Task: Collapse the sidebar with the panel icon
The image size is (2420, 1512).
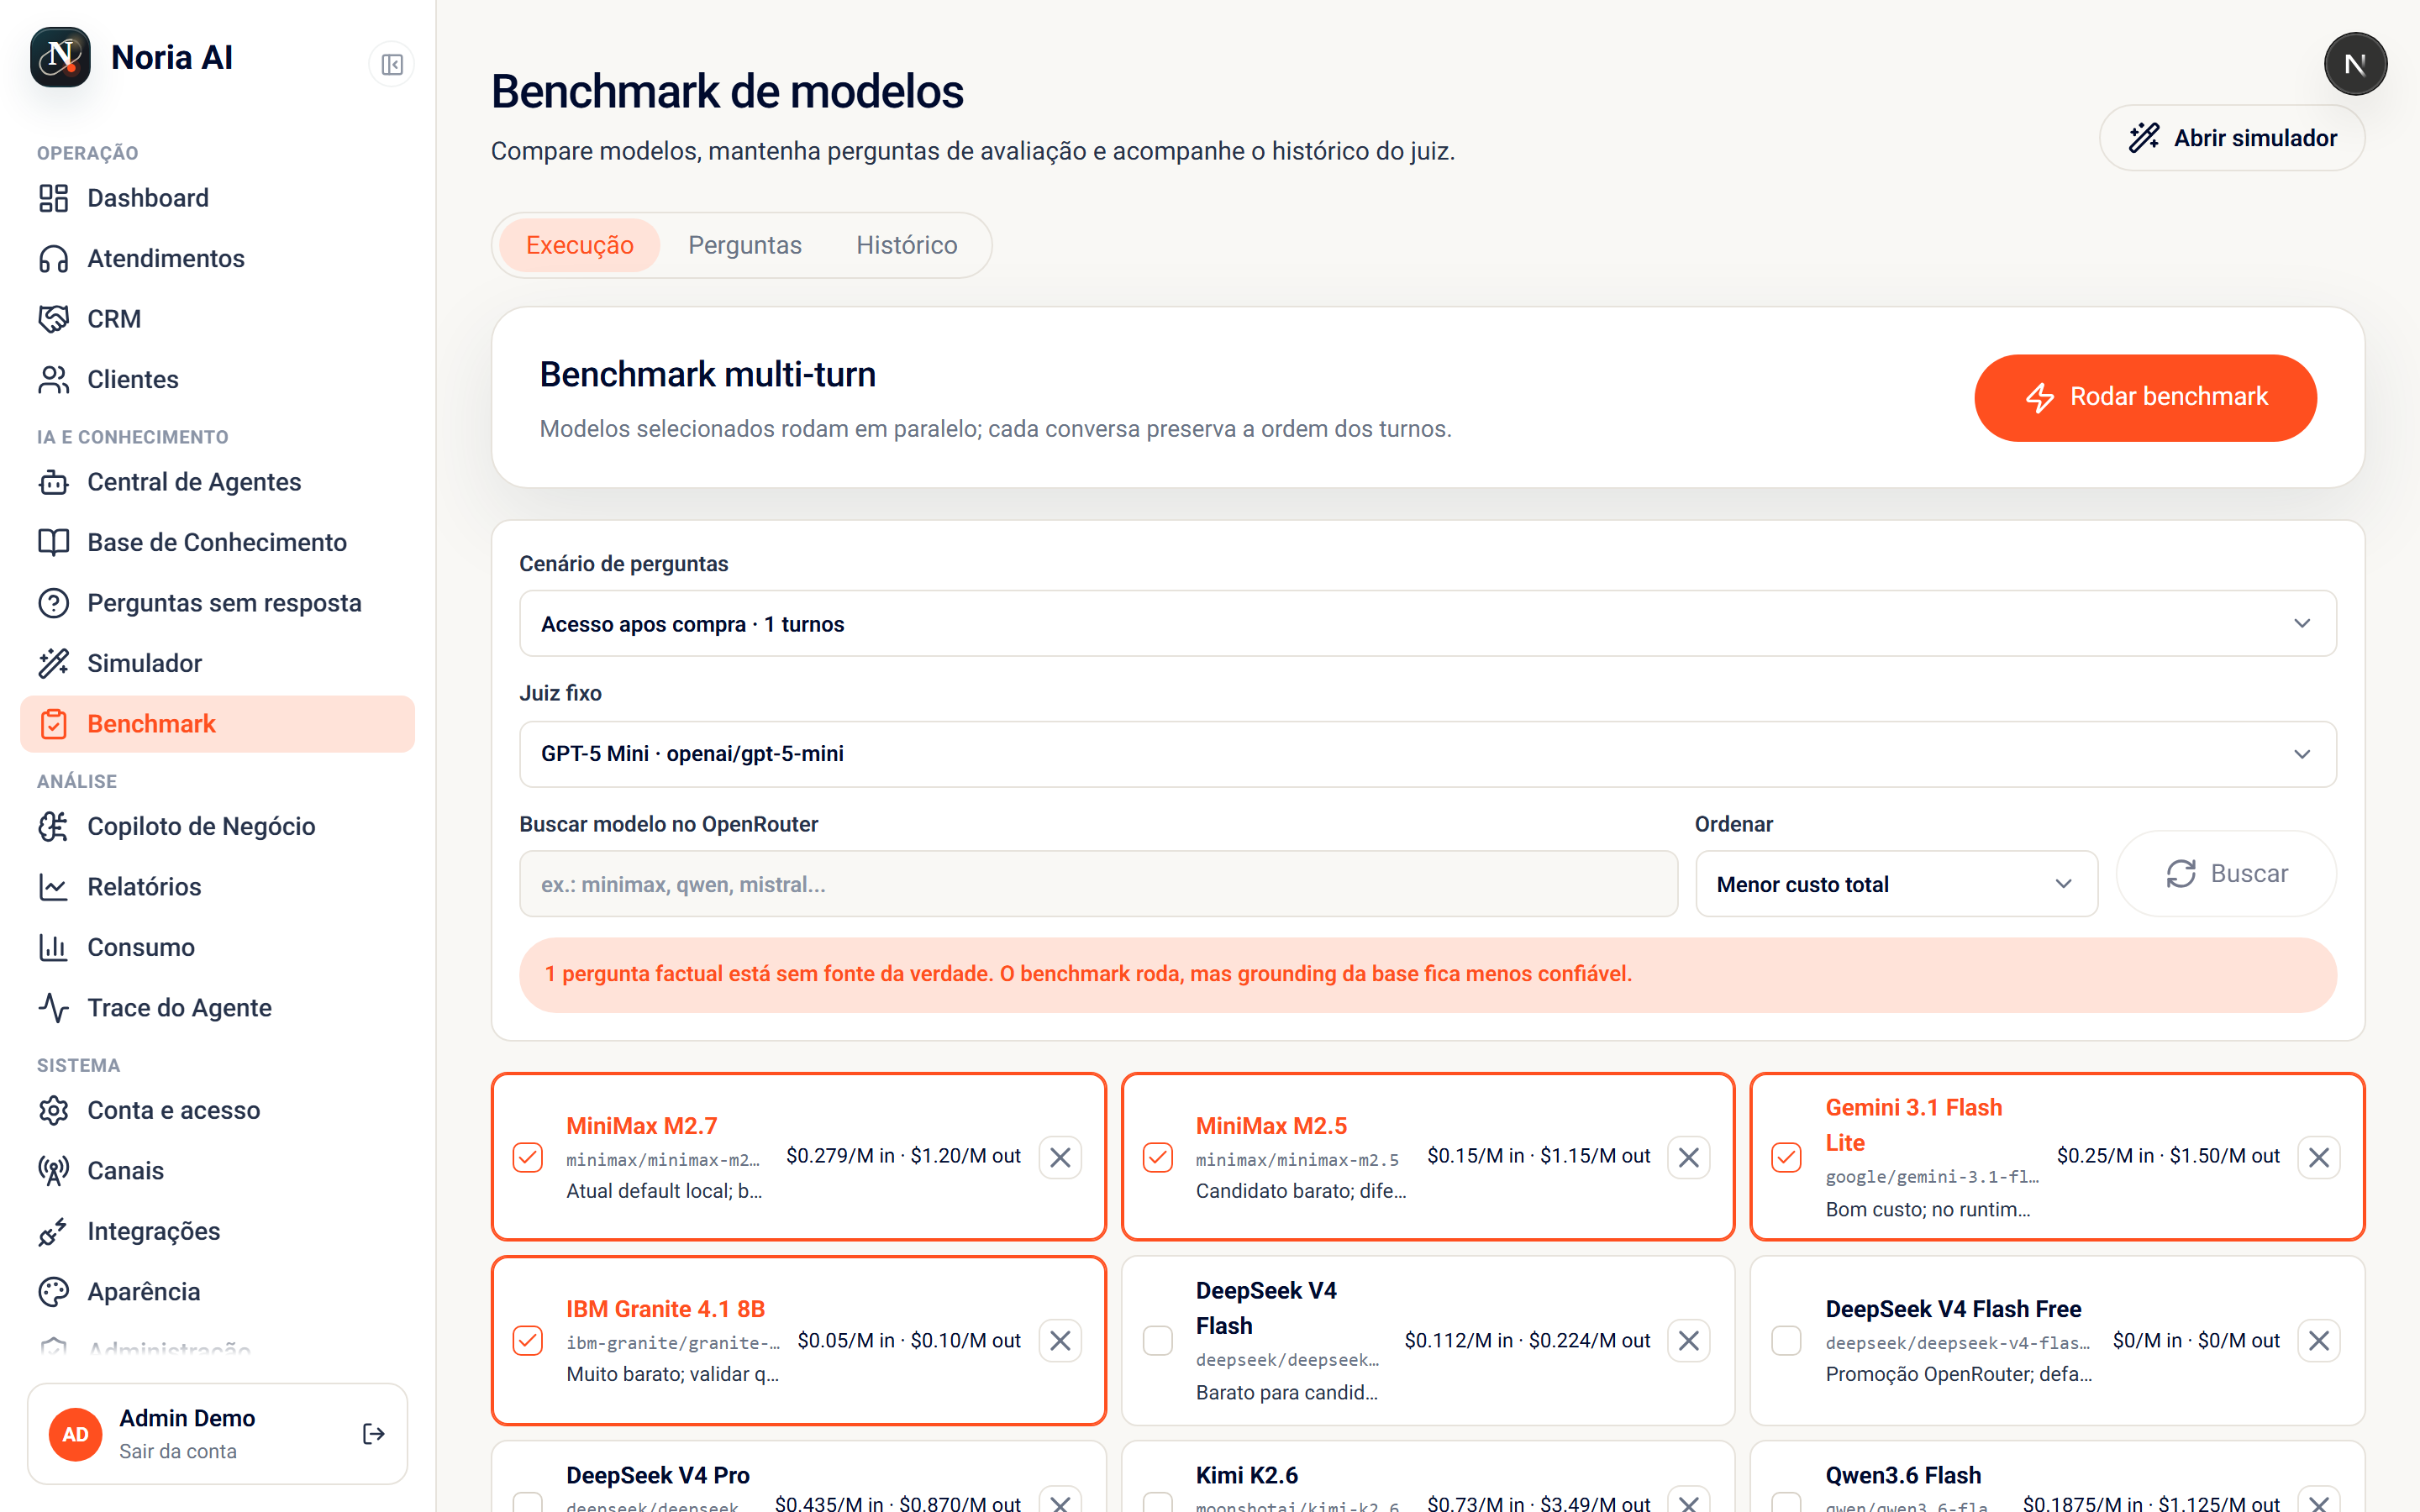Action: 391,65
